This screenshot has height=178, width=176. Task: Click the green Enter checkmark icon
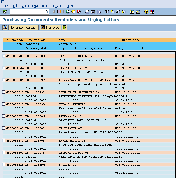click(5, 12)
